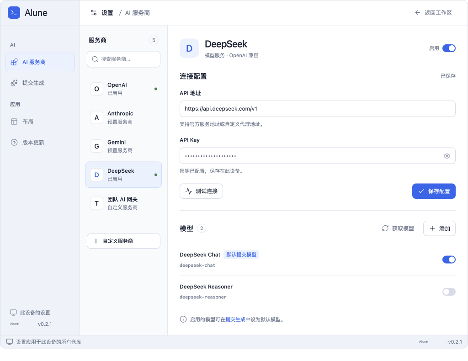This screenshot has width=468, height=361.
Task: Click the large DeepSeek D header avatar
Action: click(189, 48)
